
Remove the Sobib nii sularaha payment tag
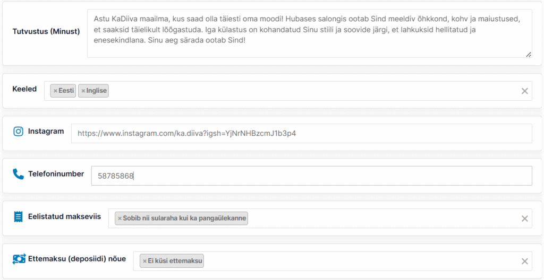point(120,218)
